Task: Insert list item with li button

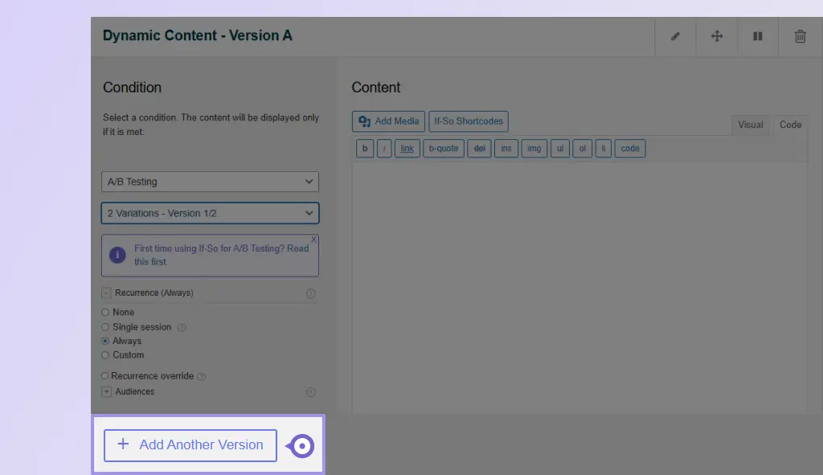Action: pos(603,149)
